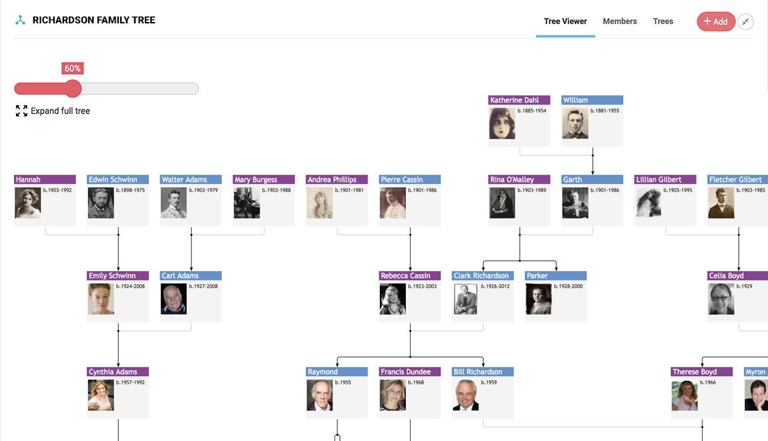Select Therese Boyd's tree card

click(x=701, y=392)
